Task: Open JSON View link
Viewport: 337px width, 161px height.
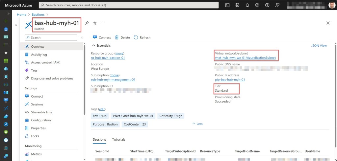Action: point(319,46)
